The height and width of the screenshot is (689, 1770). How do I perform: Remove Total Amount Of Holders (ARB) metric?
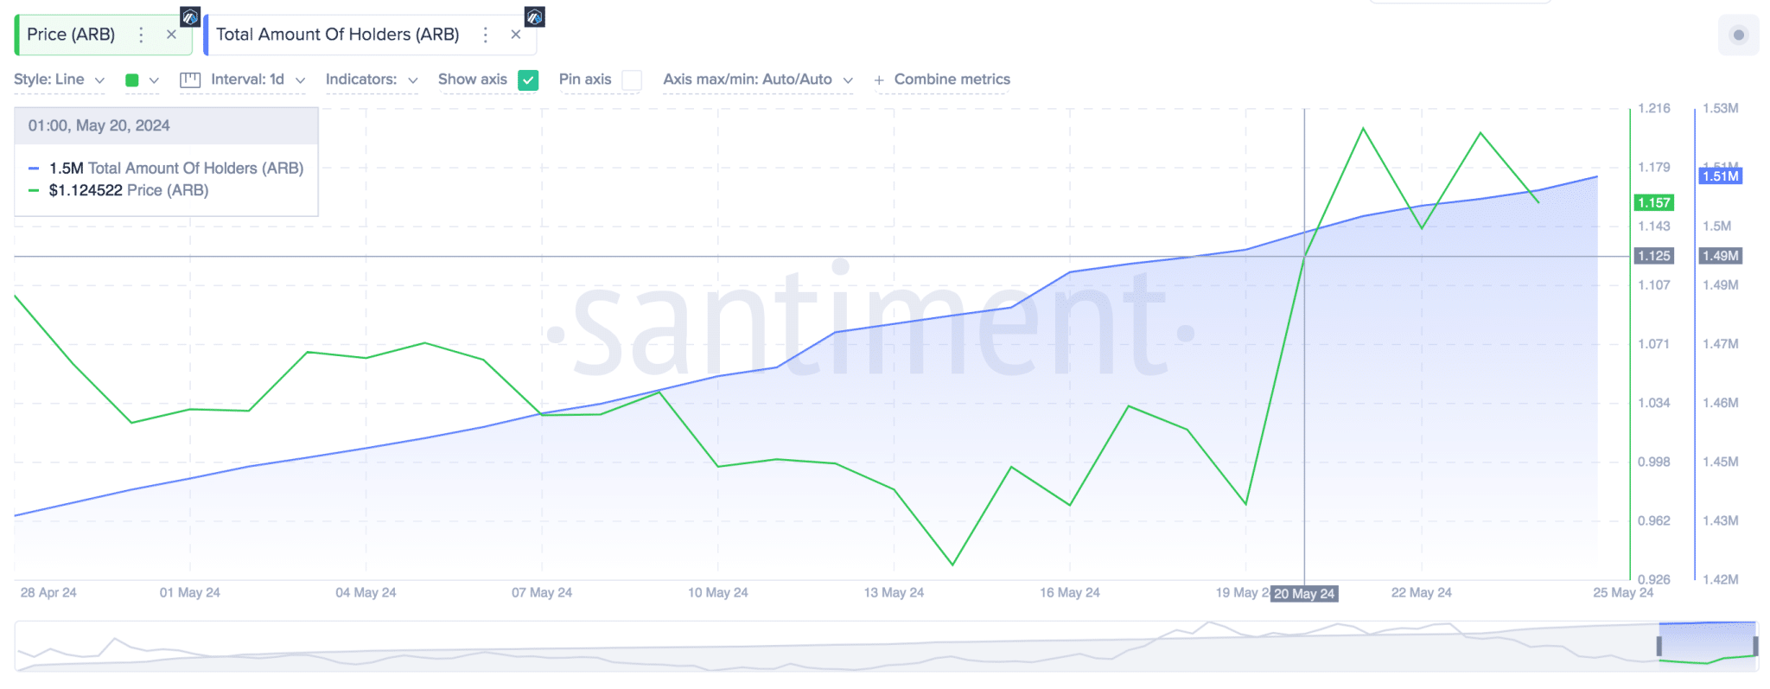pos(516,35)
